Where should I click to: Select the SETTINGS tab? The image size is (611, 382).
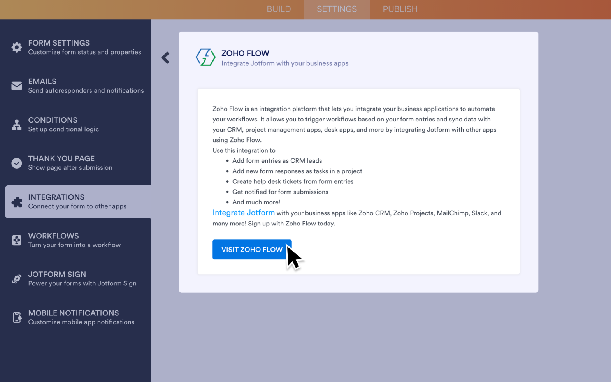coord(337,9)
